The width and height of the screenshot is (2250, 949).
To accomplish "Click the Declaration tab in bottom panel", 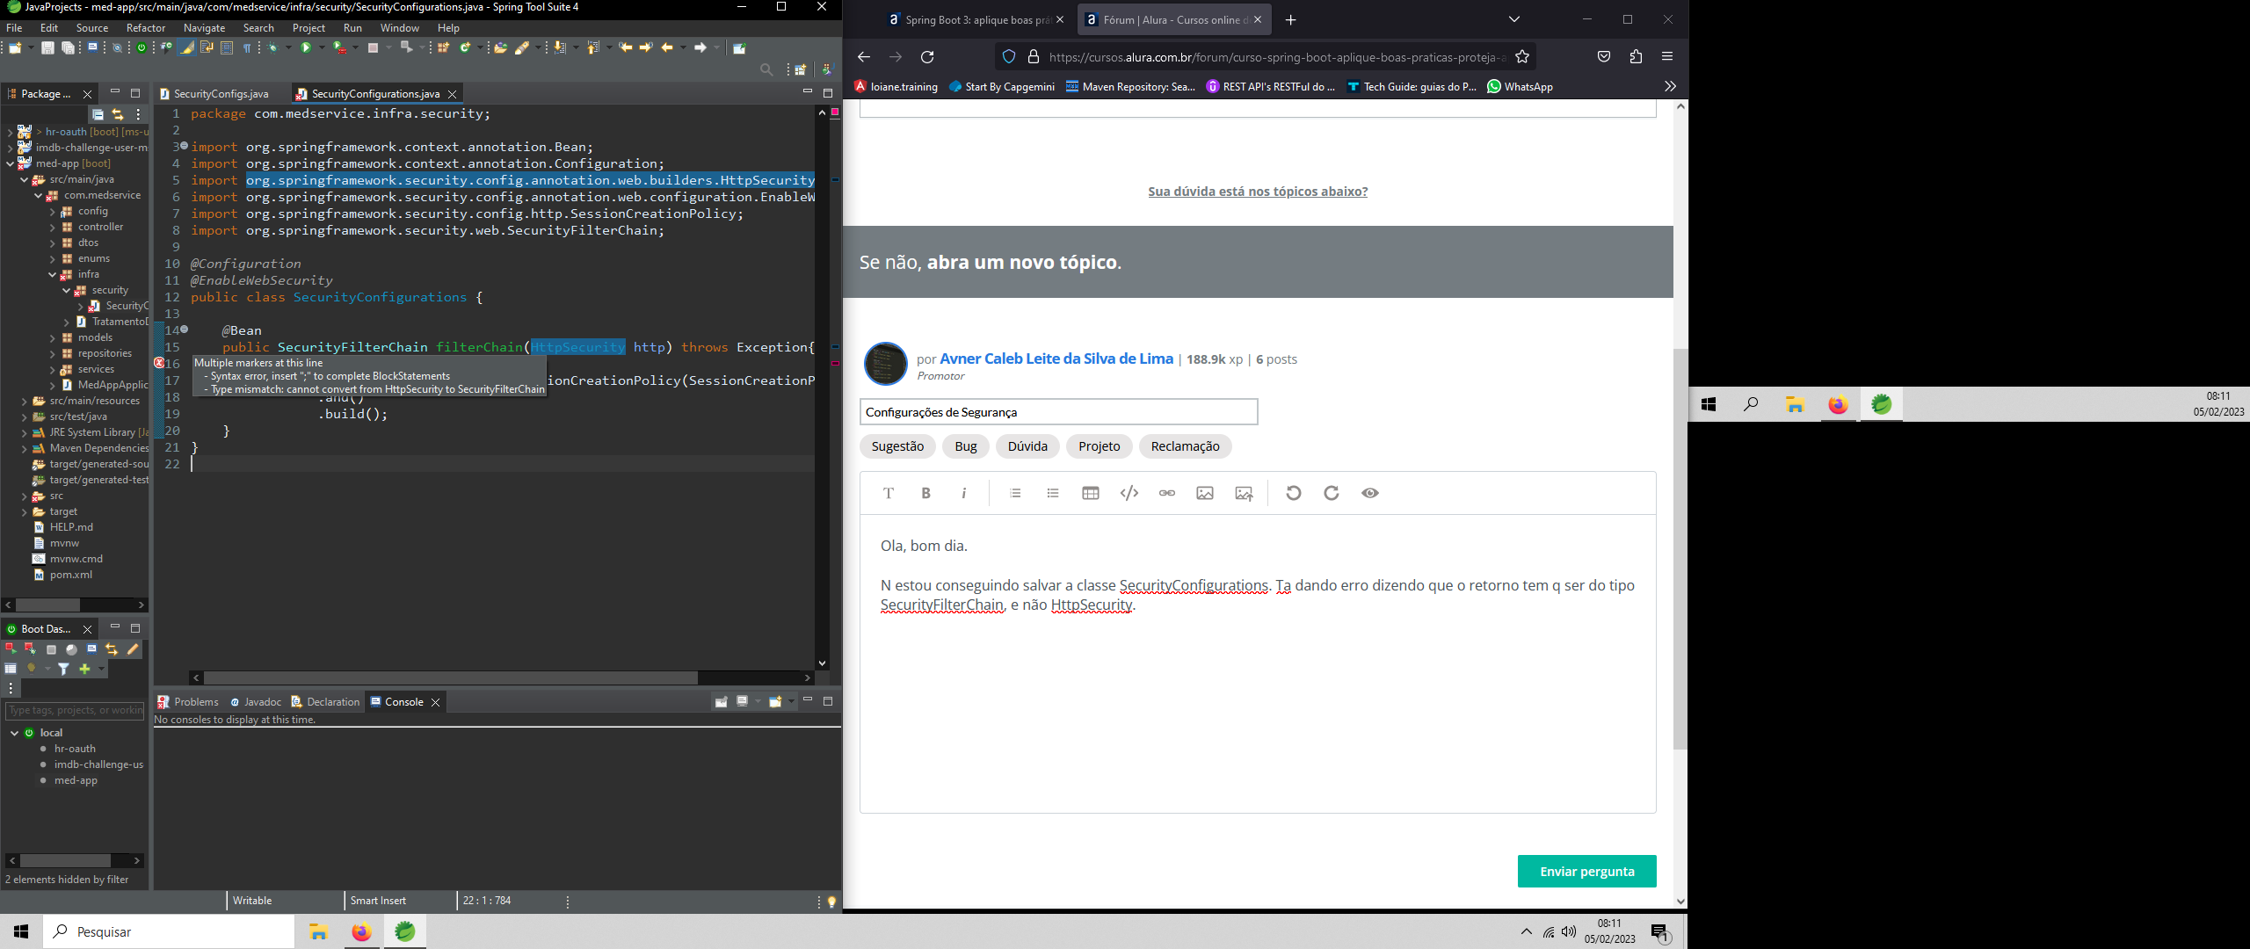I will [333, 701].
